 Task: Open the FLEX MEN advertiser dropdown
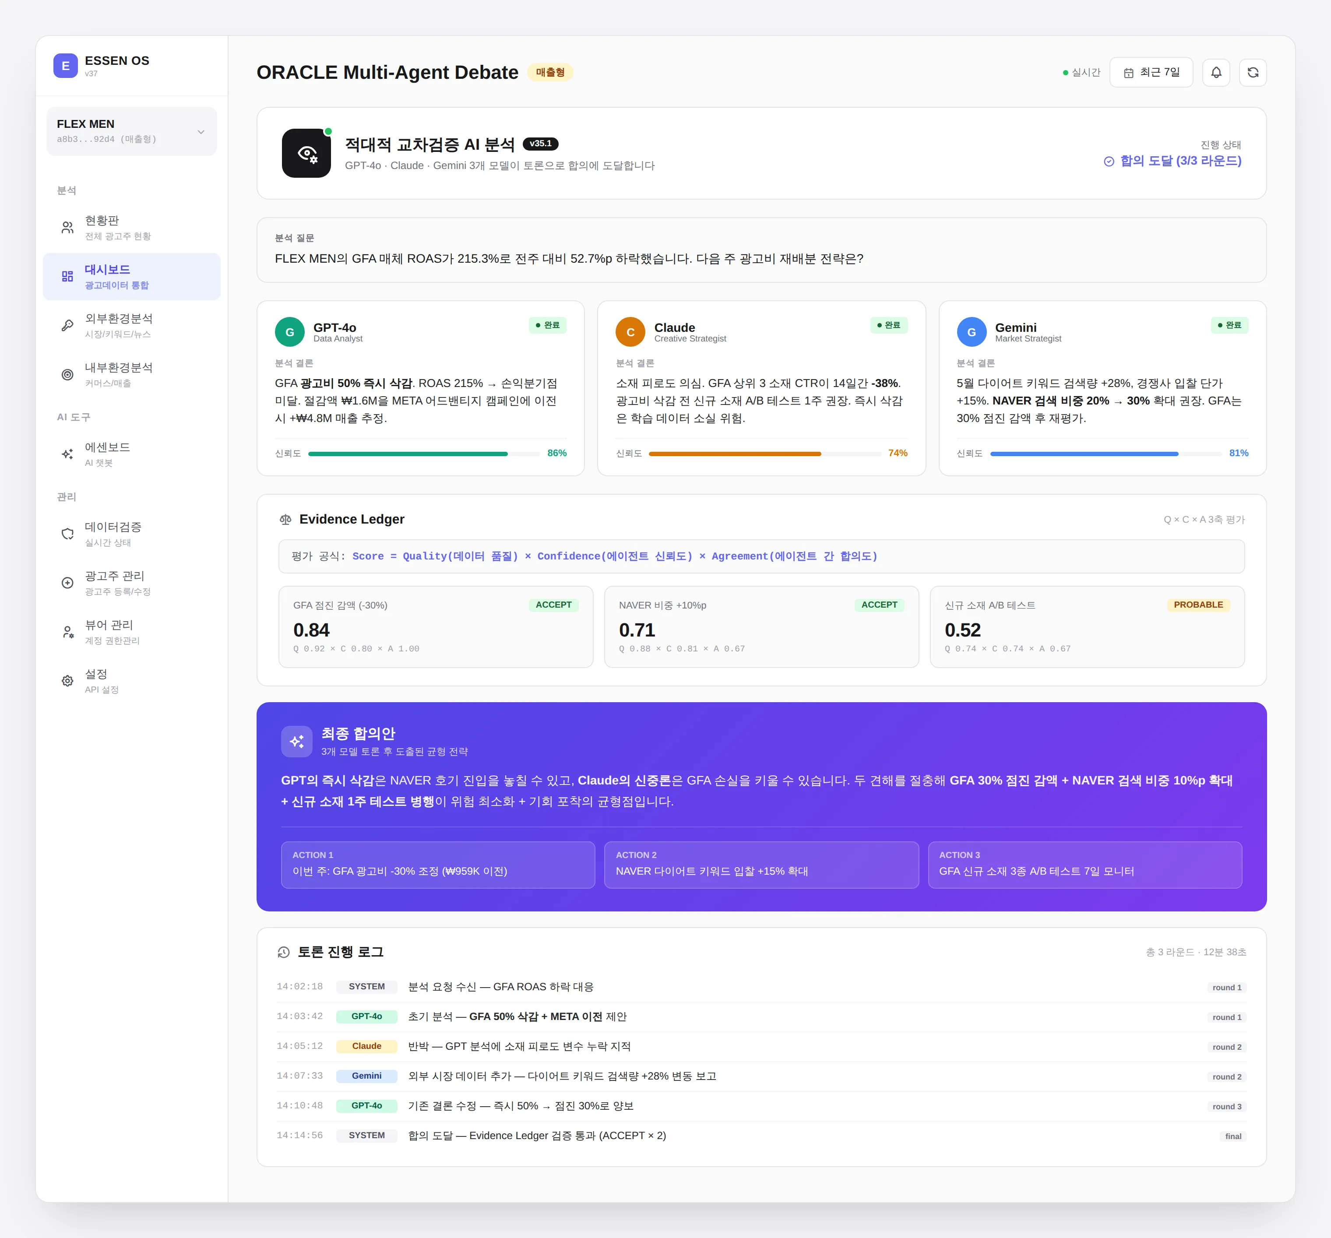point(131,131)
